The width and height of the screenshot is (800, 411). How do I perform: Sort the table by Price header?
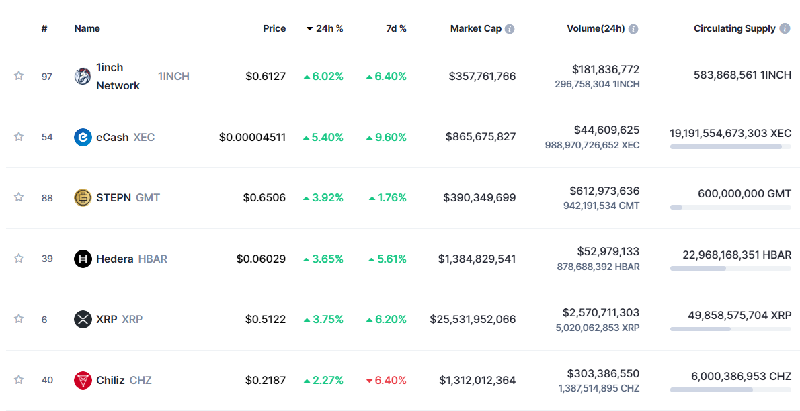point(274,28)
